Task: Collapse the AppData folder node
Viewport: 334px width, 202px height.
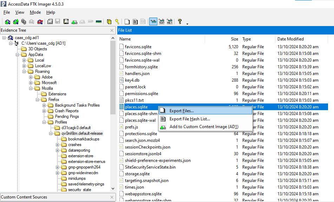Action: 18,55
